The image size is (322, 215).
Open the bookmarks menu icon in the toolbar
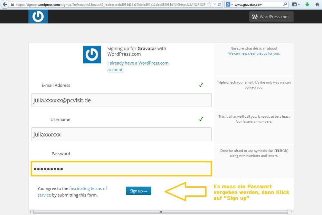pyautogui.click(x=295, y=4)
